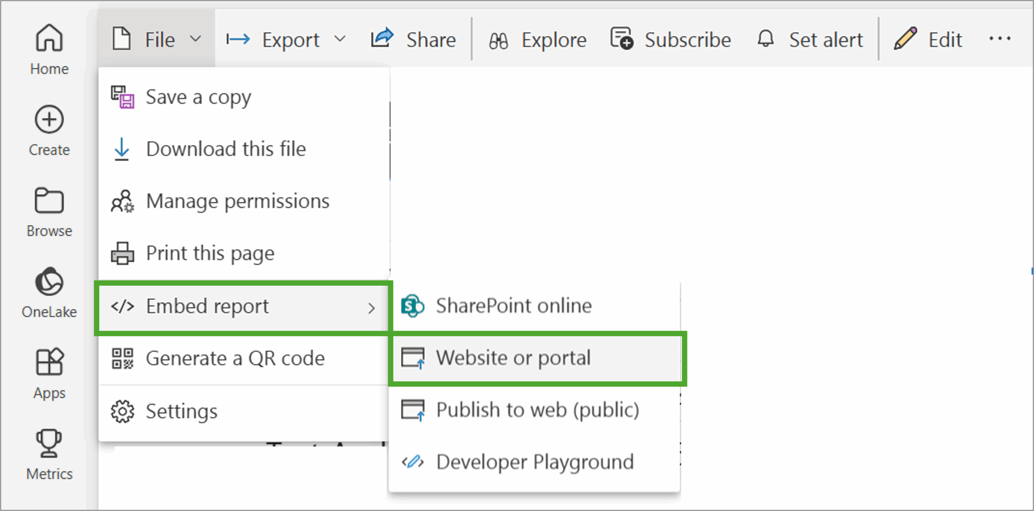This screenshot has height=511, width=1034.
Task: Click the Explore binoculars icon
Action: click(498, 40)
